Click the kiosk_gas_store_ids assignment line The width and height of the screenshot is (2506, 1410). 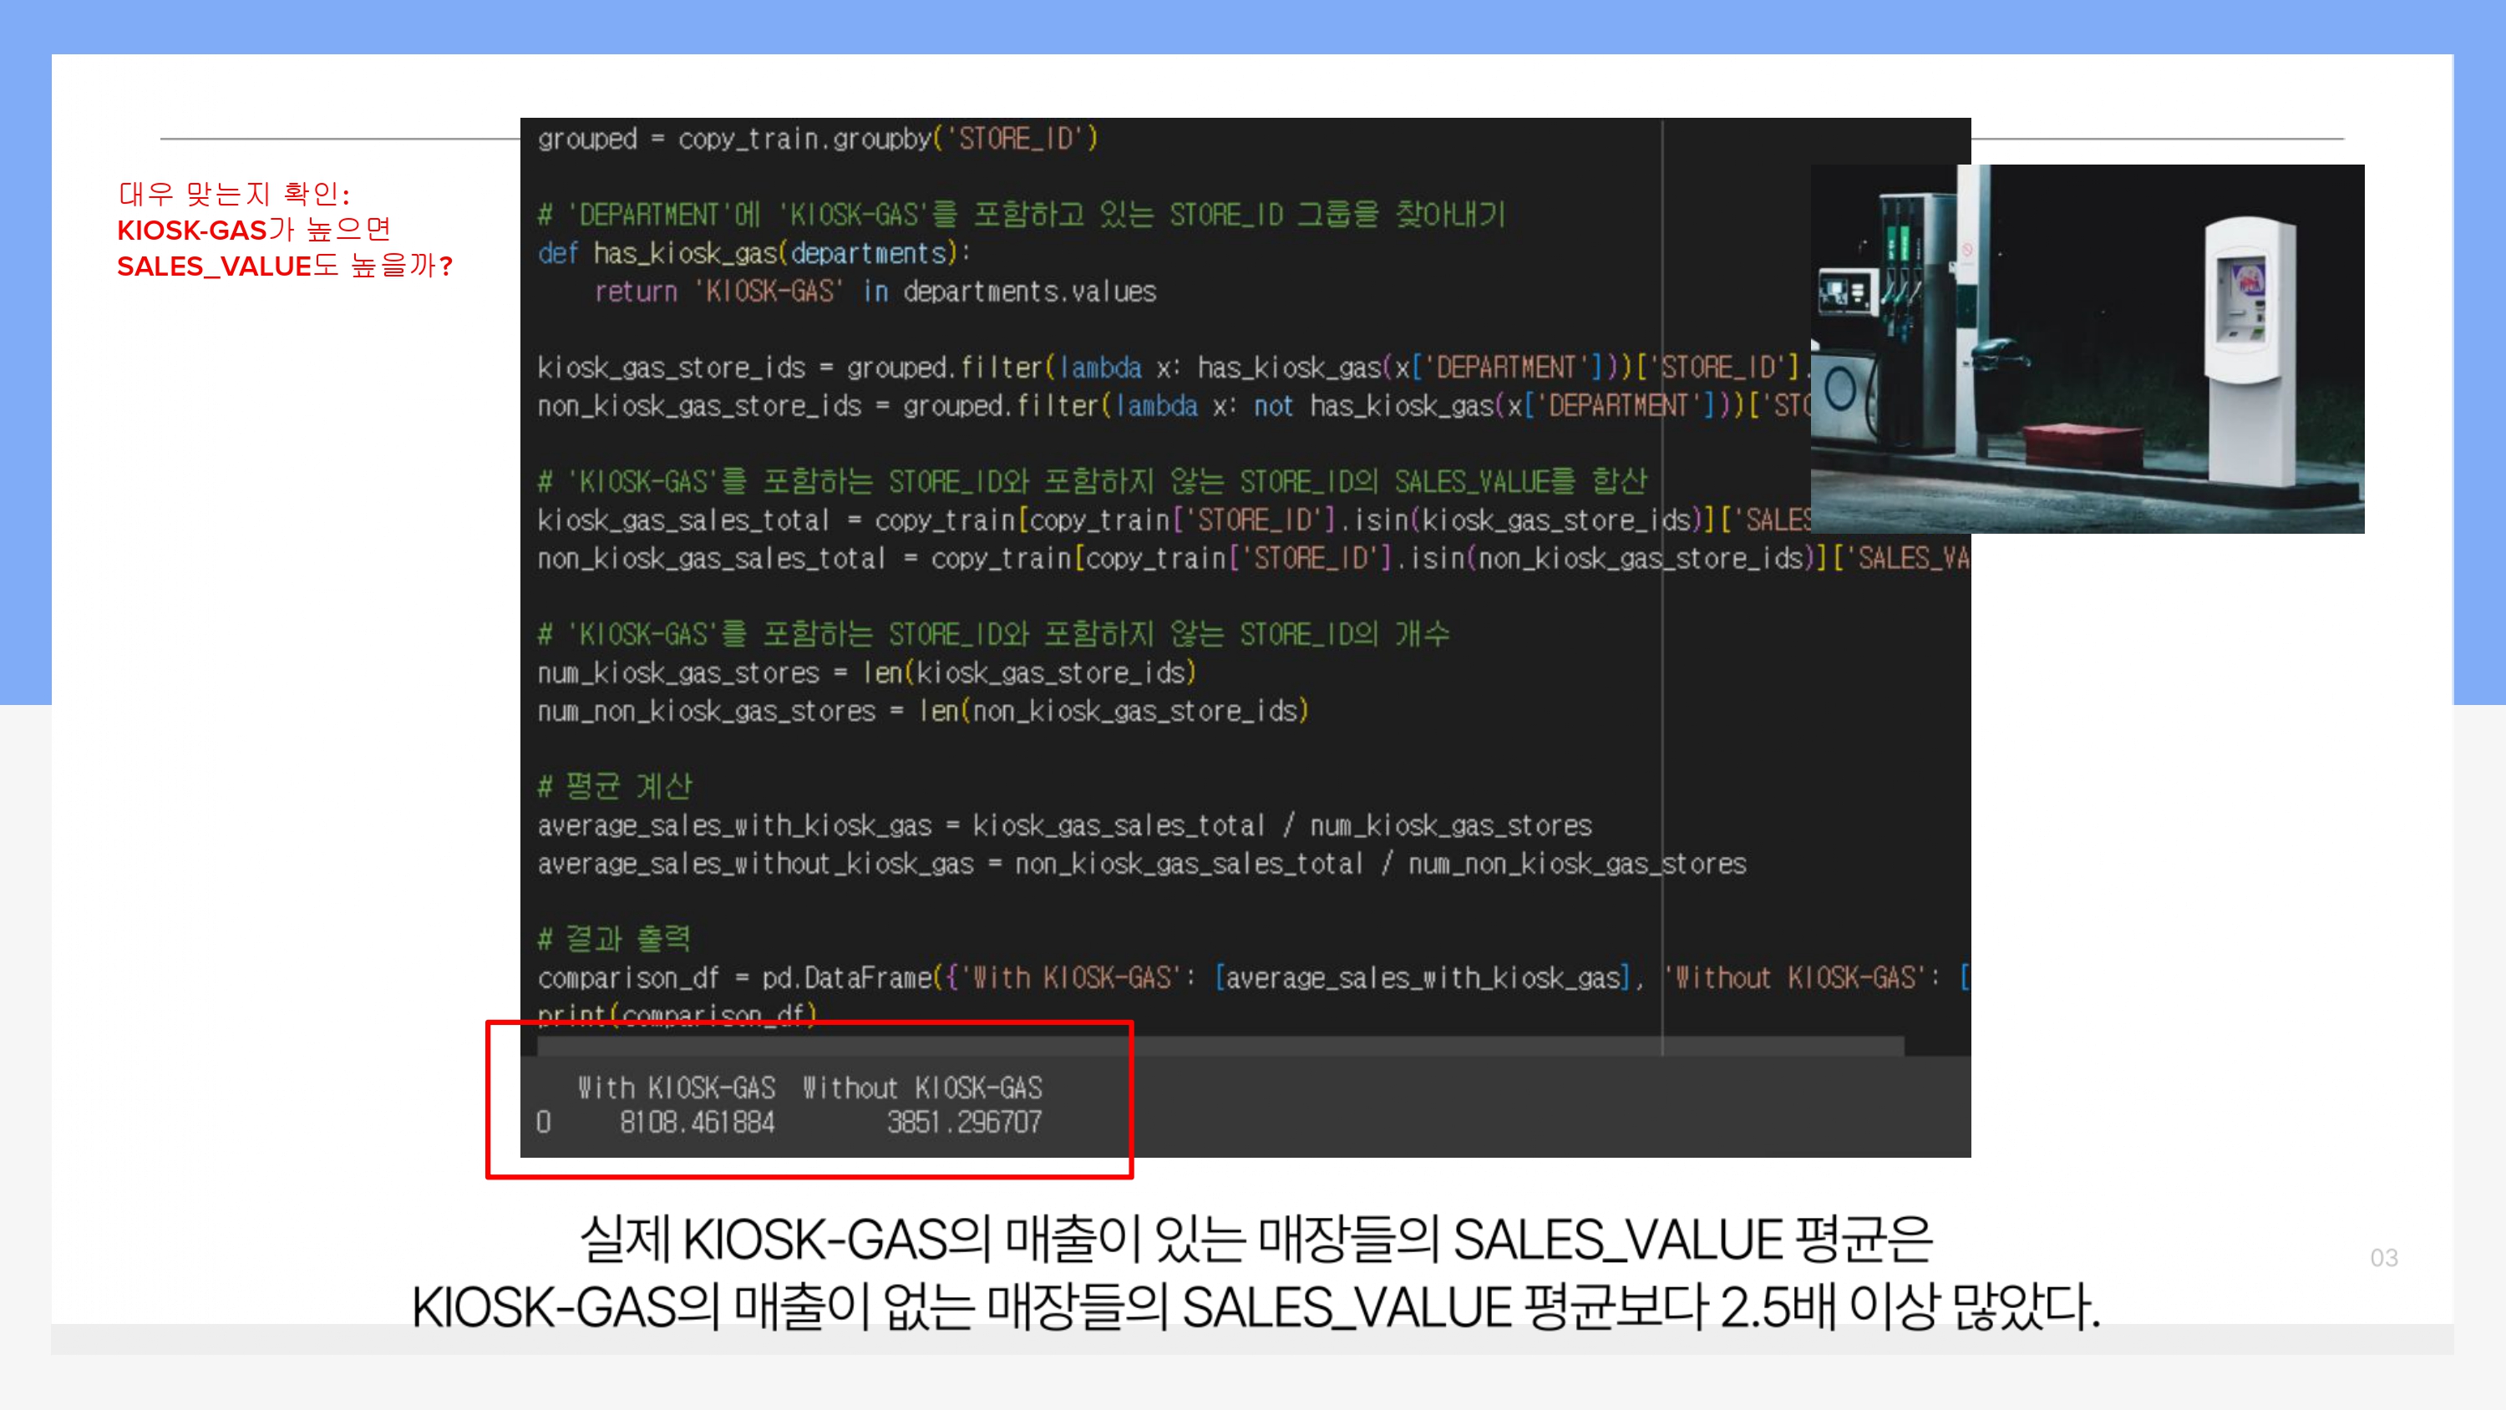coord(1070,368)
